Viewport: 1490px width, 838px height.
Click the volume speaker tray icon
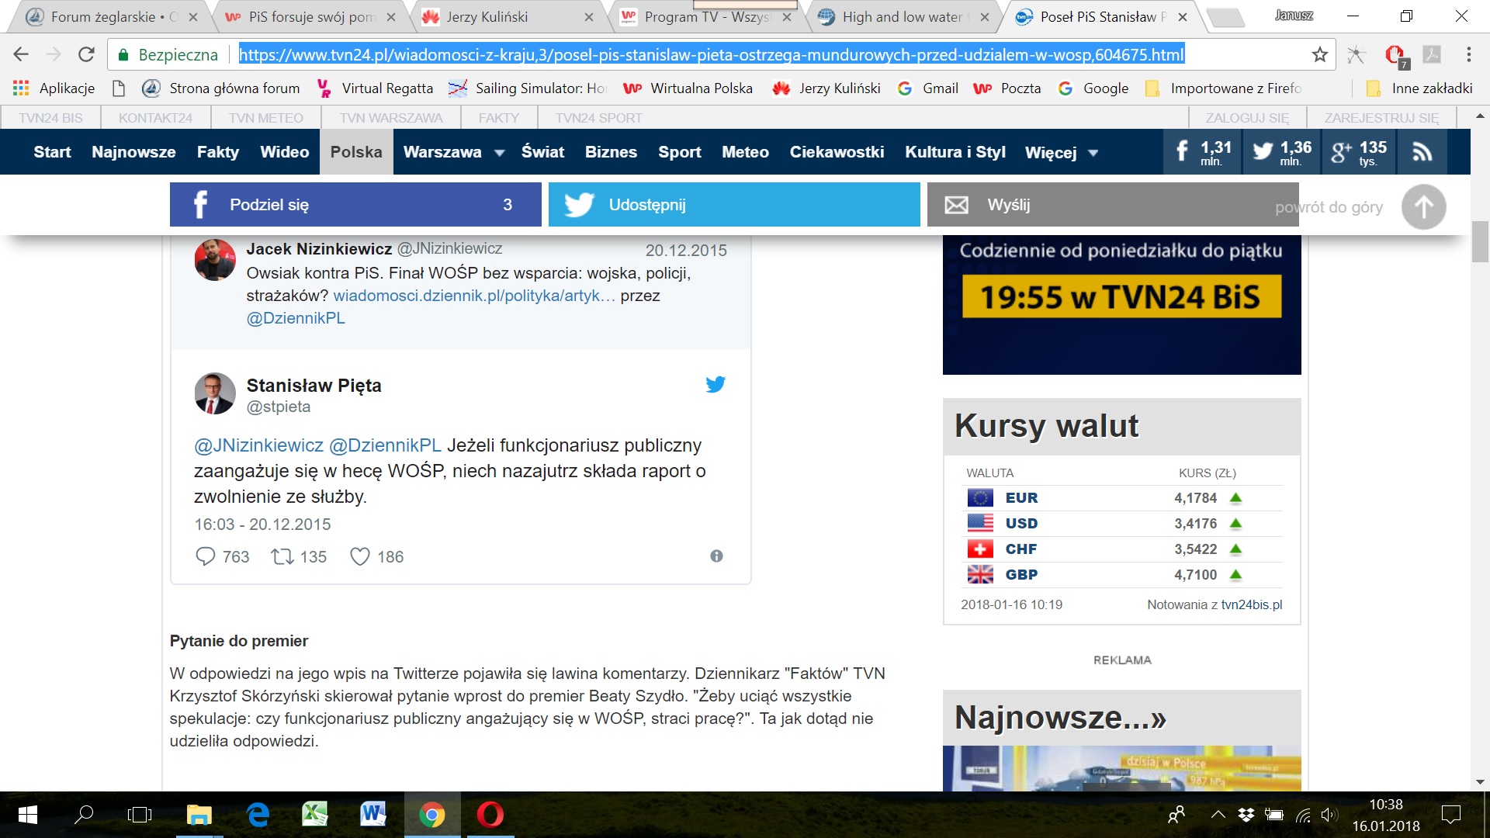[1329, 815]
